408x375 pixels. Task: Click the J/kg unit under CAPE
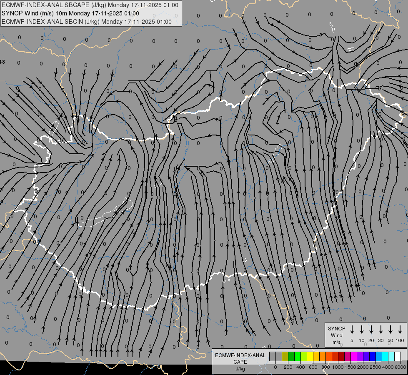point(240,369)
